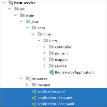Select the service package
The height and width of the screenshot is (107, 107).
pyautogui.click(x=61, y=66)
